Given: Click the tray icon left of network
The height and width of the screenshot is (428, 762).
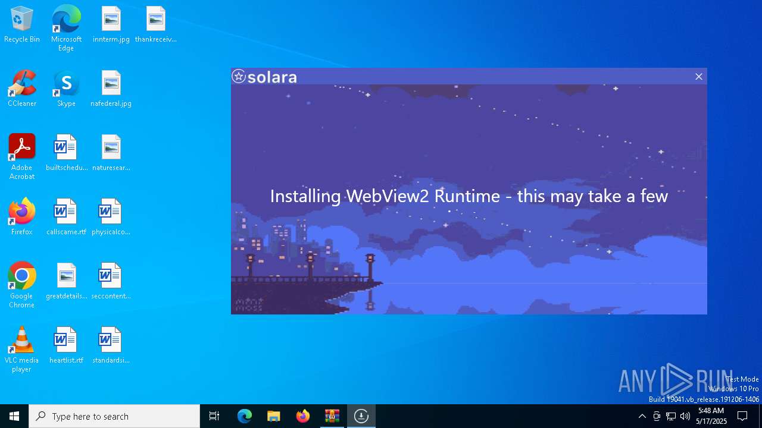Looking at the screenshot, I should click(657, 416).
